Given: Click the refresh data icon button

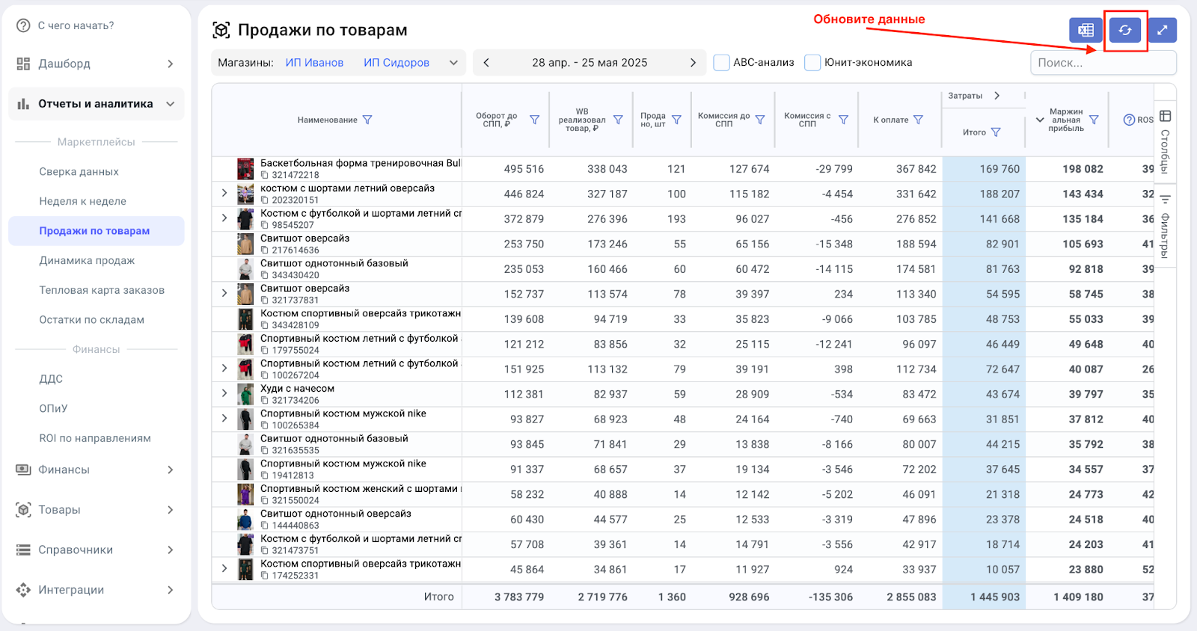Looking at the screenshot, I should pyautogui.click(x=1124, y=31).
